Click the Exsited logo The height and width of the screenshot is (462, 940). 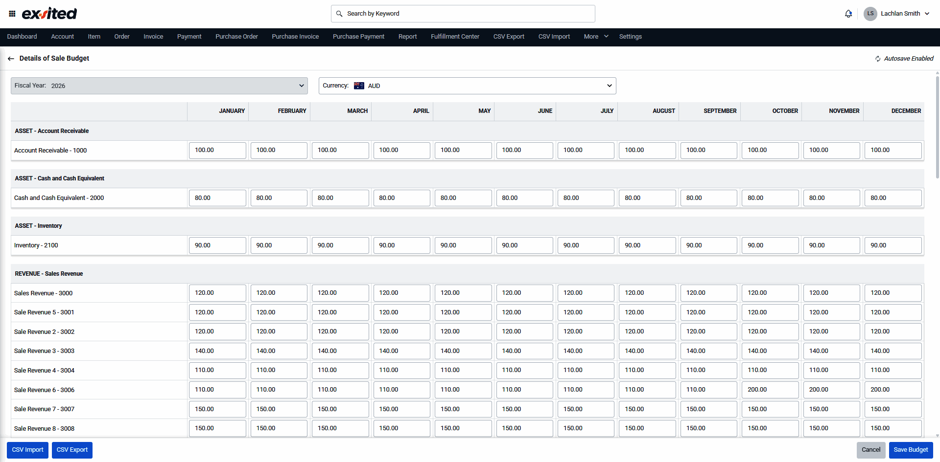coord(49,14)
